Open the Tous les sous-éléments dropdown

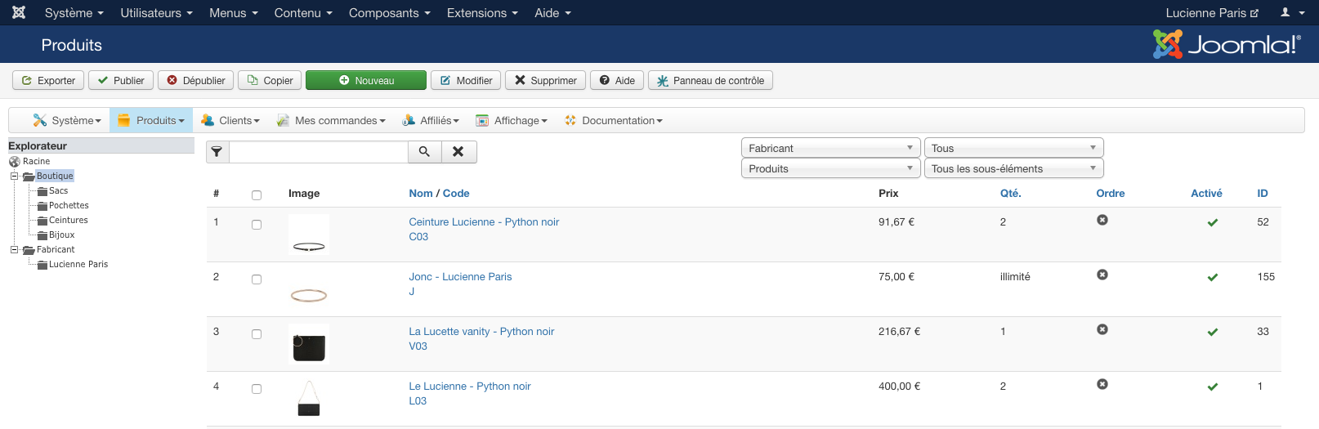pyautogui.click(x=1013, y=168)
